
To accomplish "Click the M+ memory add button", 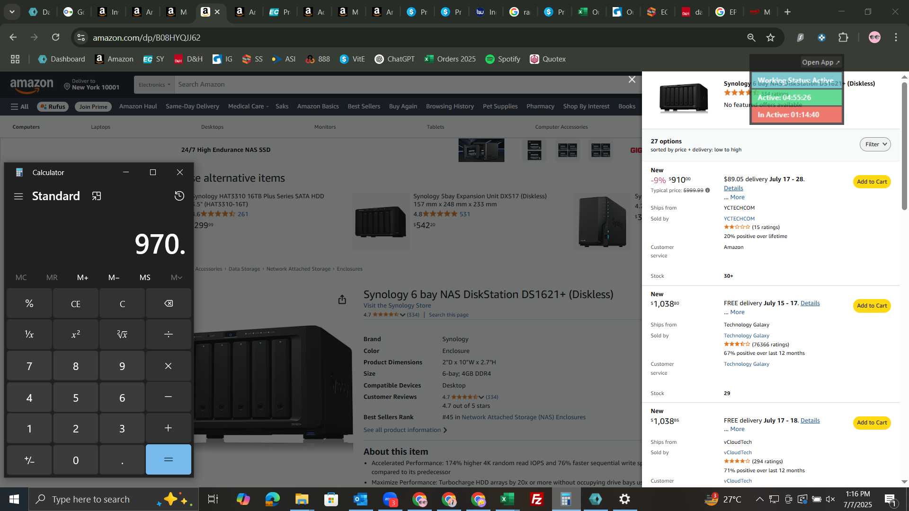I will point(83,278).
